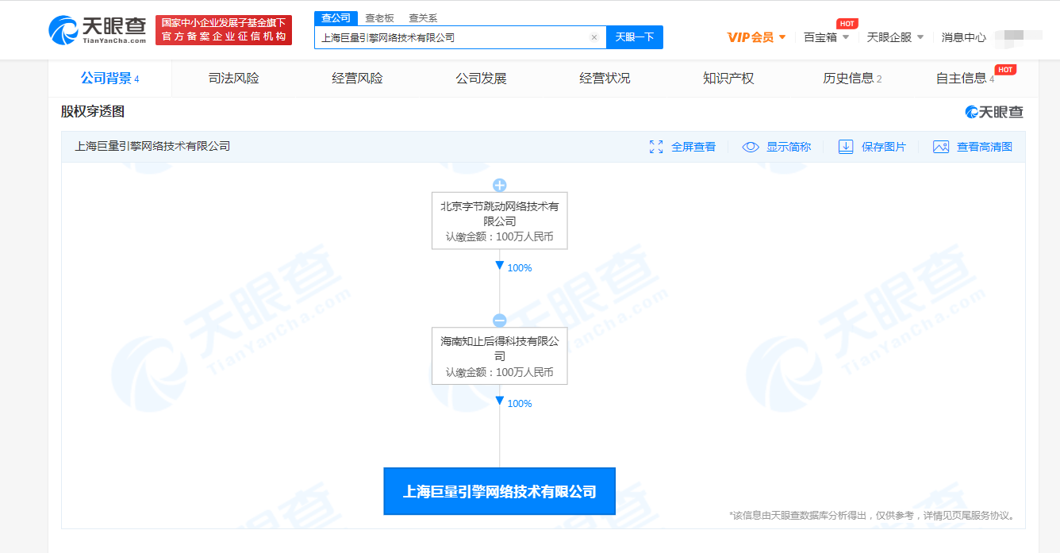This screenshot has width=1060, height=553.
Task: Click the 全屏查看 link
Action: tap(693, 147)
